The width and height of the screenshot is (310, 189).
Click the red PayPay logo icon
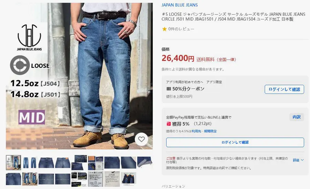tap(168, 124)
